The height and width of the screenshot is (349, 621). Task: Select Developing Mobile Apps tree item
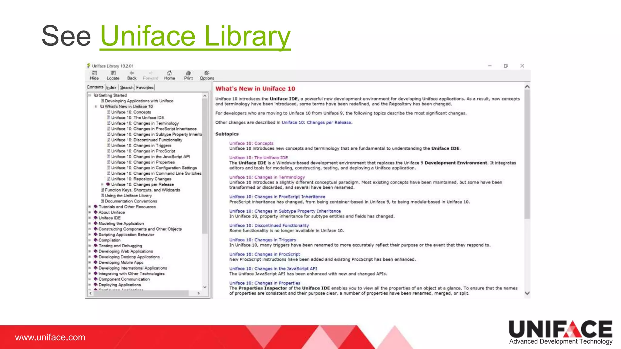click(x=121, y=262)
